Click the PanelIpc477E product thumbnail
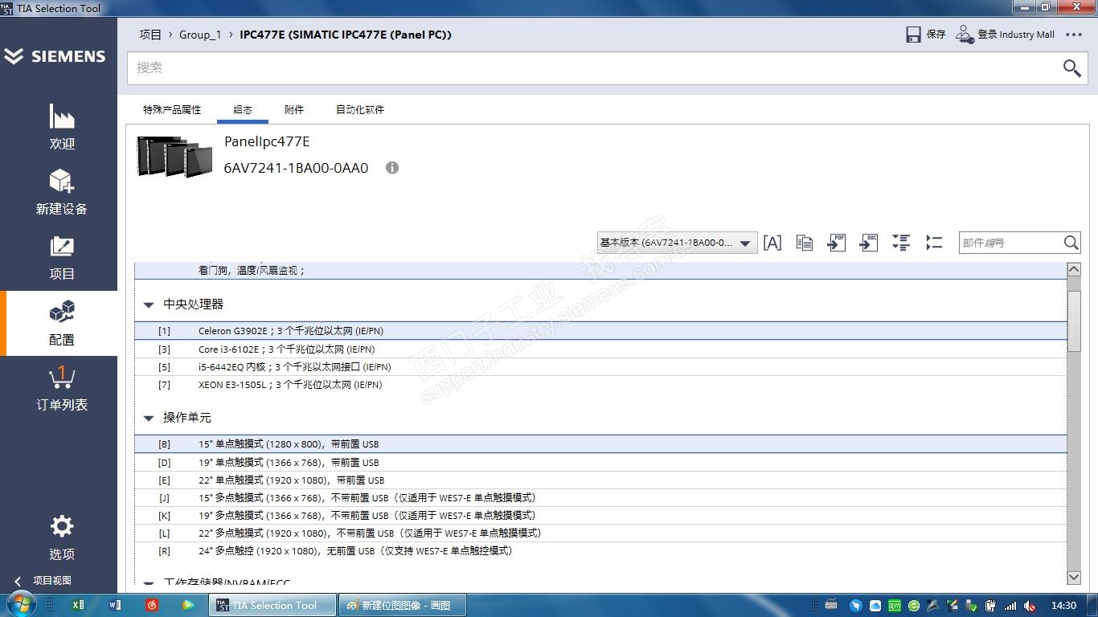Viewport: 1098px width, 617px height. (x=174, y=155)
